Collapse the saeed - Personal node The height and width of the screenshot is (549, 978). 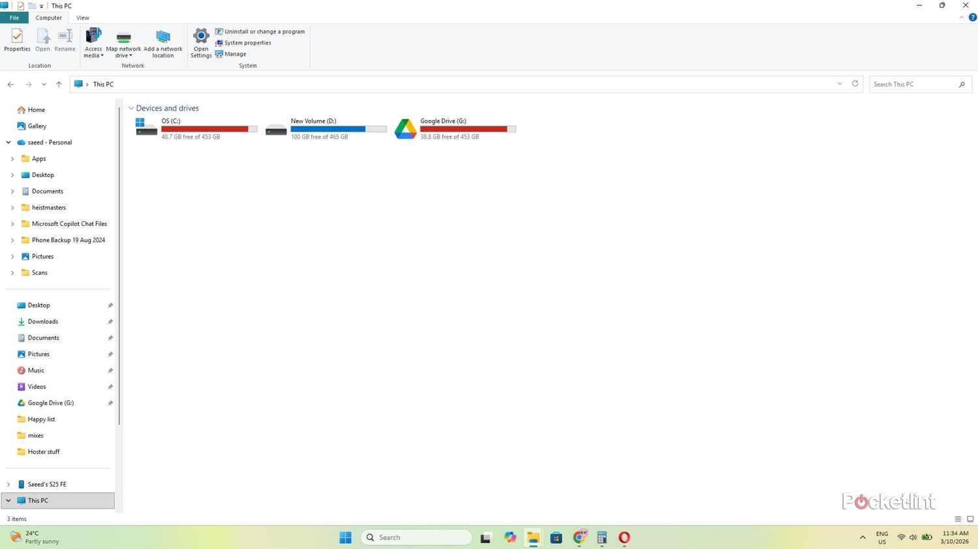tap(8, 142)
